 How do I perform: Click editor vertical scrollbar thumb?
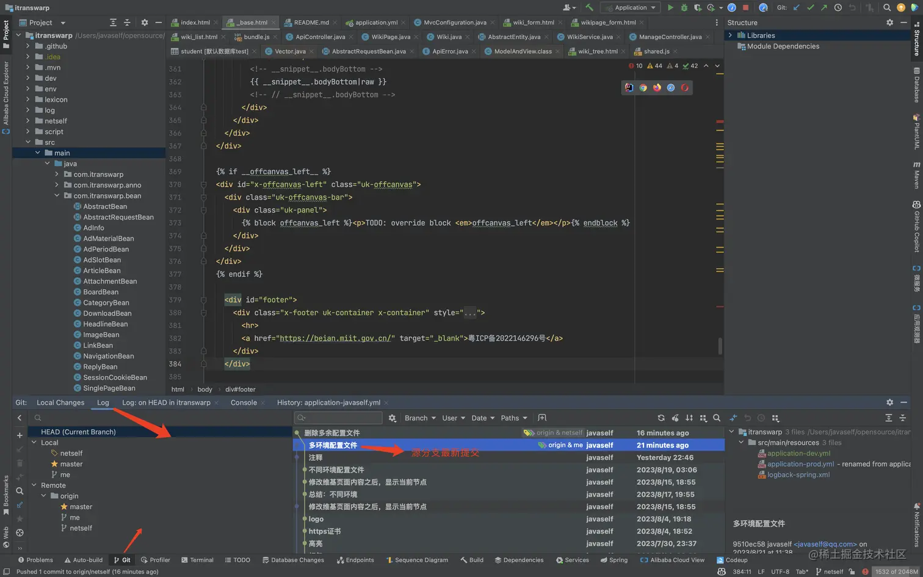point(720,346)
